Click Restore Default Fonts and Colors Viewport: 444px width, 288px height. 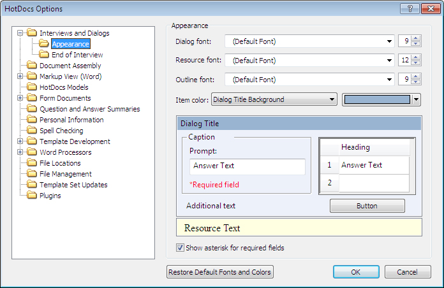click(x=220, y=272)
